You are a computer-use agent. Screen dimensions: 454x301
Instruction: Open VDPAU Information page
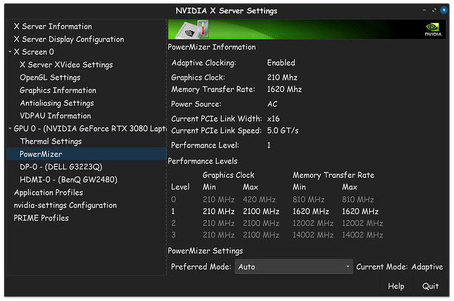point(55,115)
